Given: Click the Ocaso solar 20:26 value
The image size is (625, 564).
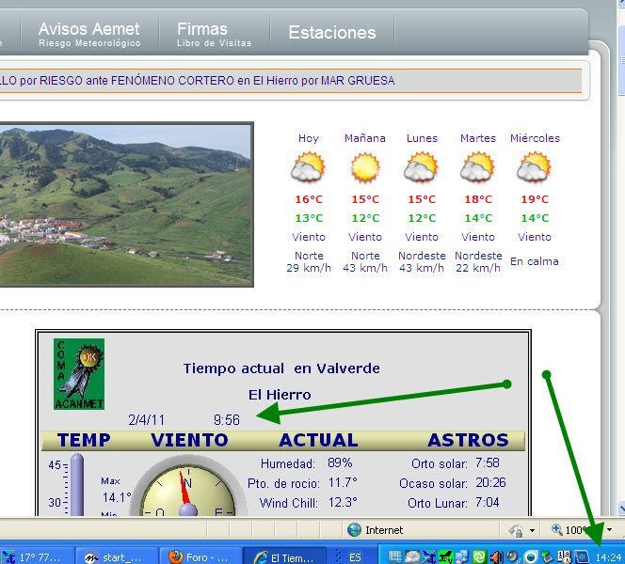Looking at the screenshot, I should (490, 483).
